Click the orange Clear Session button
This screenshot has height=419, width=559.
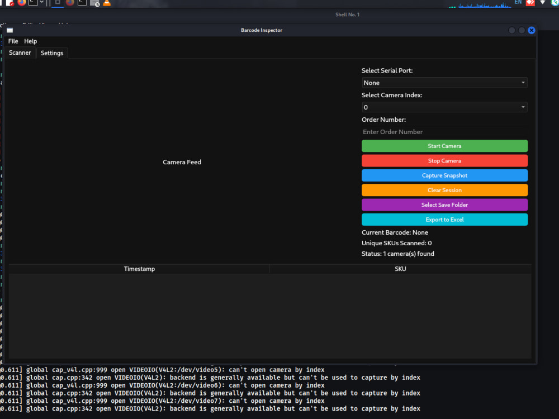point(444,191)
